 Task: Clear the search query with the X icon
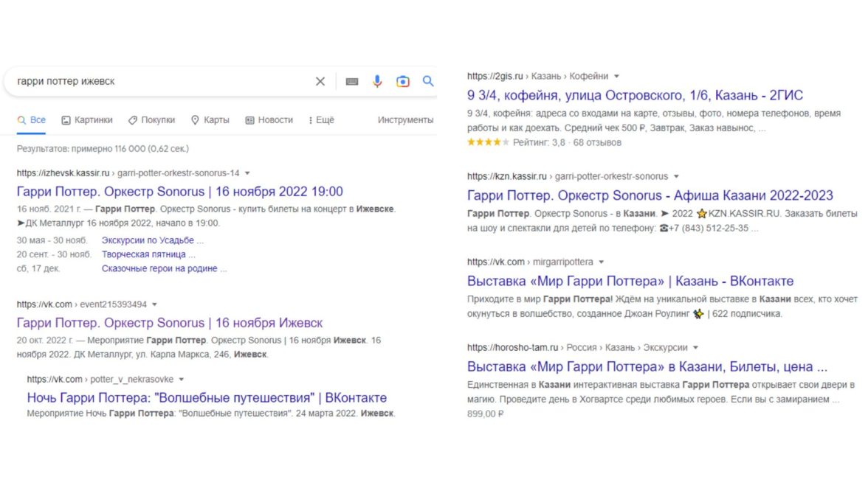320,82
